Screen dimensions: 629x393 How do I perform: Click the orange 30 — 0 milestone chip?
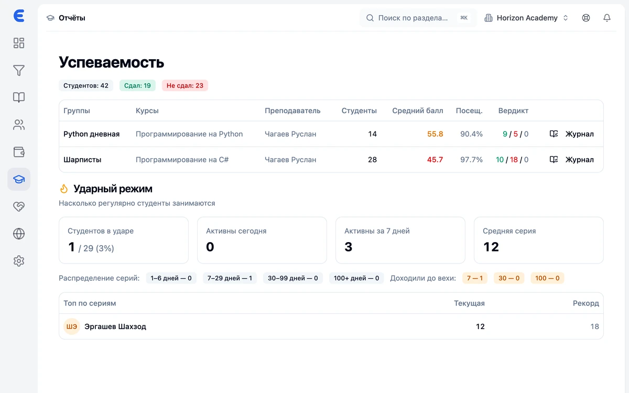(509, 278)
